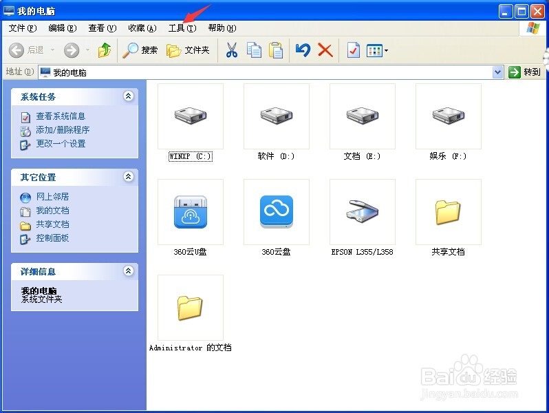The width and height of the screenshot is (549, 413).
Task: Click the Undo toolbar icon
Action: pyautogui.click(x=303, y=50)
